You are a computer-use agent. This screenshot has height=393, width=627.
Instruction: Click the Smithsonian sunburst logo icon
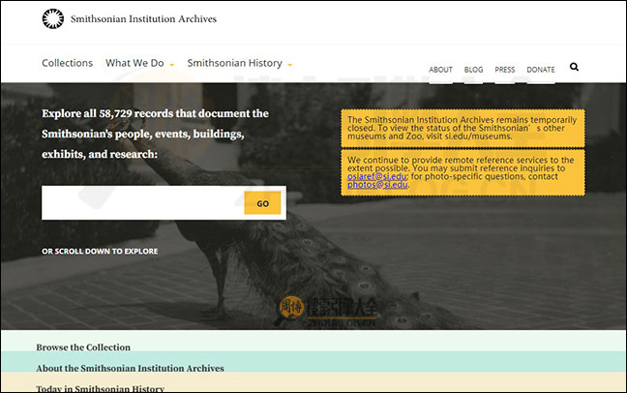pyautogui.click(x=53, y=17)
